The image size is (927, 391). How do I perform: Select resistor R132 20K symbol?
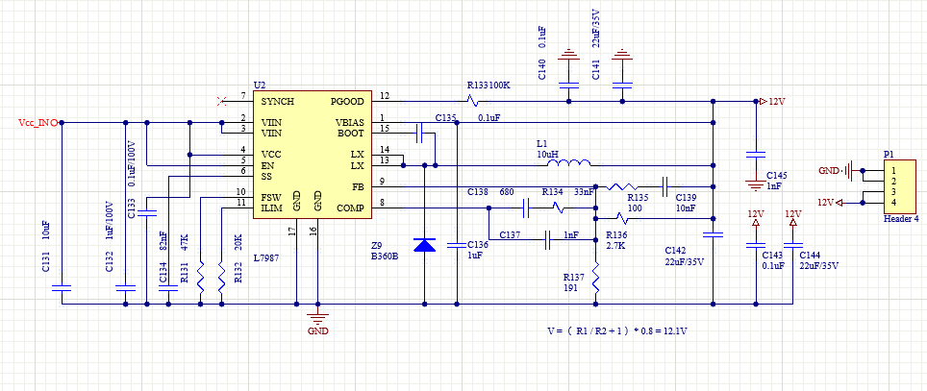click(222, 278)
